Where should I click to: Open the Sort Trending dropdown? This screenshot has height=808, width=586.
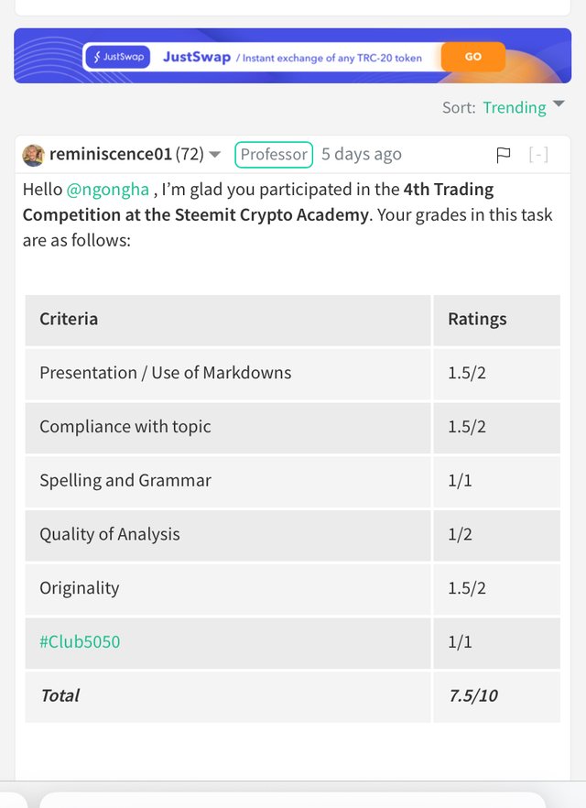click(x=515, y=107)
